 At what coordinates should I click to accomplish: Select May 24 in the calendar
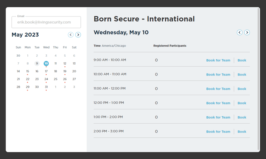click(46, 79)
